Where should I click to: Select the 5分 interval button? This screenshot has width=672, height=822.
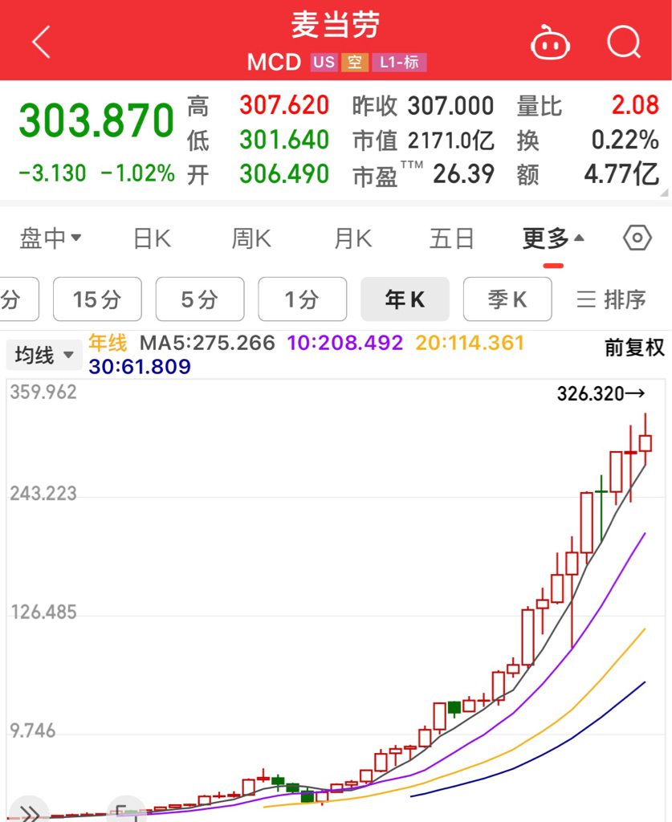click(x=200, y=299)
